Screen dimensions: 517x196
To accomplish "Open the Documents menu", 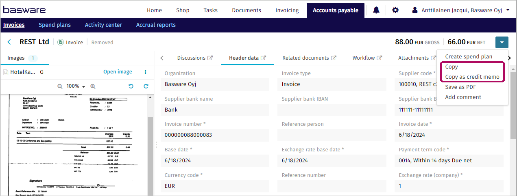I will (247, 10).
